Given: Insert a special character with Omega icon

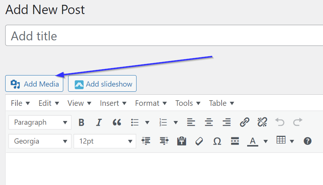Looking at the screenshot, I should click(x=217, y=141).
